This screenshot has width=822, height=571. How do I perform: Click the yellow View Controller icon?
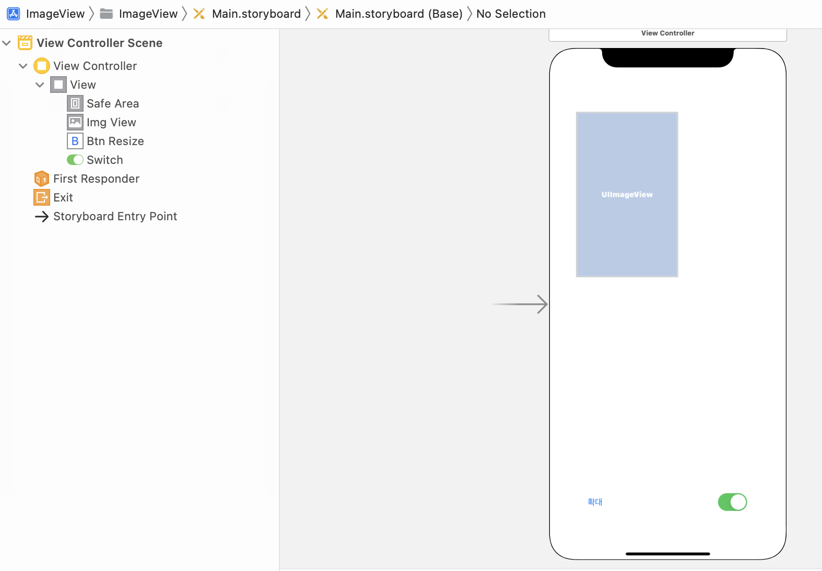[42, 66]
